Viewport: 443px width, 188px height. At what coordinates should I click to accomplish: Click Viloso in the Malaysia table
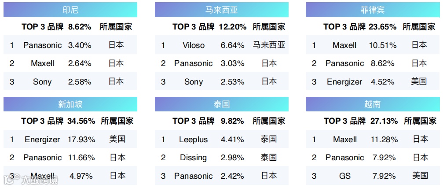(x=194, y=45)
